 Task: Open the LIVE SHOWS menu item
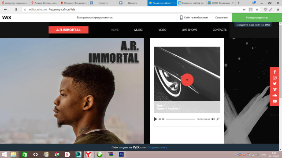(x=189, y=30)
